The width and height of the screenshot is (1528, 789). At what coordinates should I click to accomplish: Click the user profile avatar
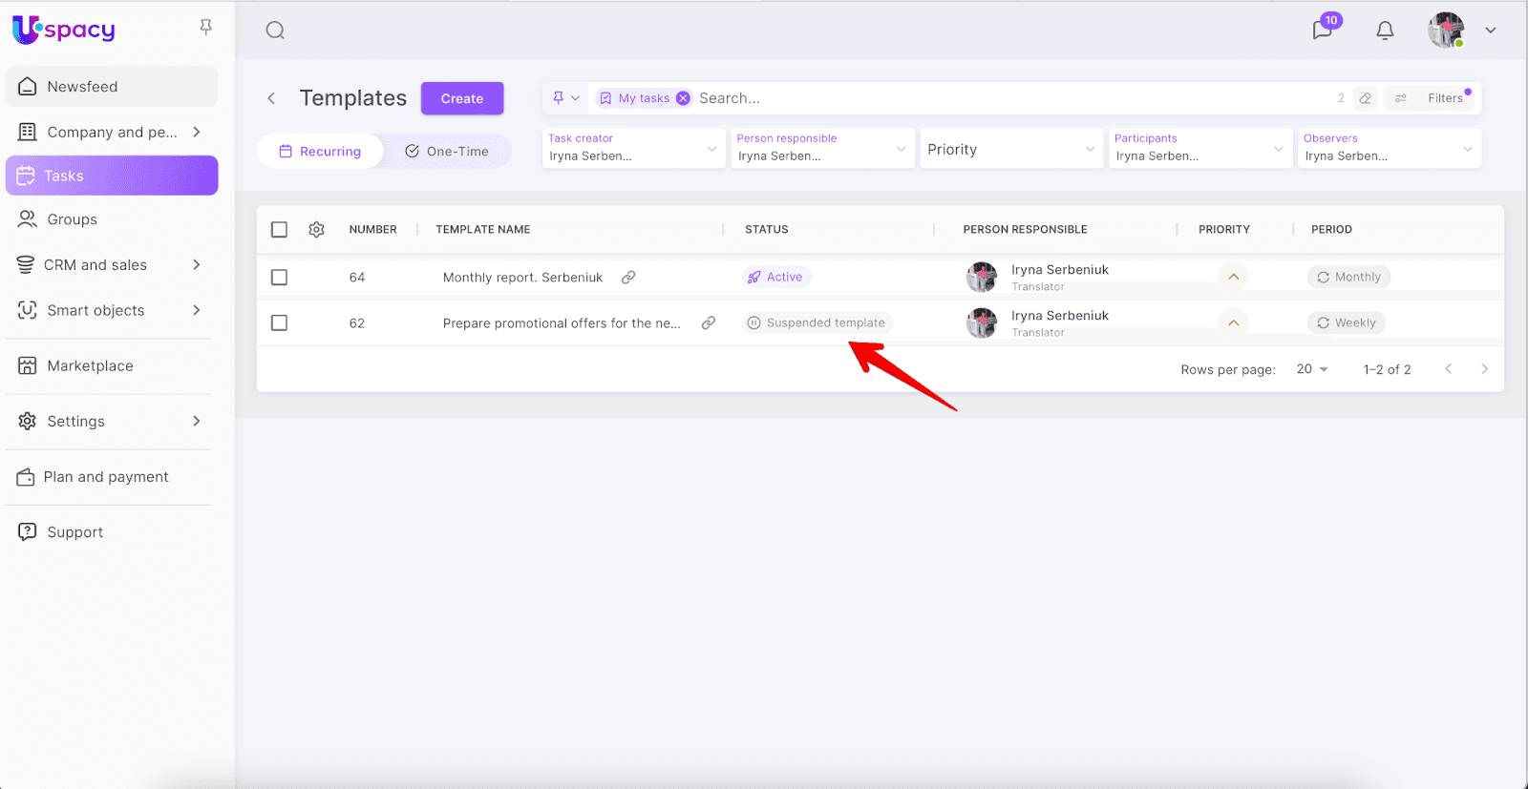(1446, 31)
